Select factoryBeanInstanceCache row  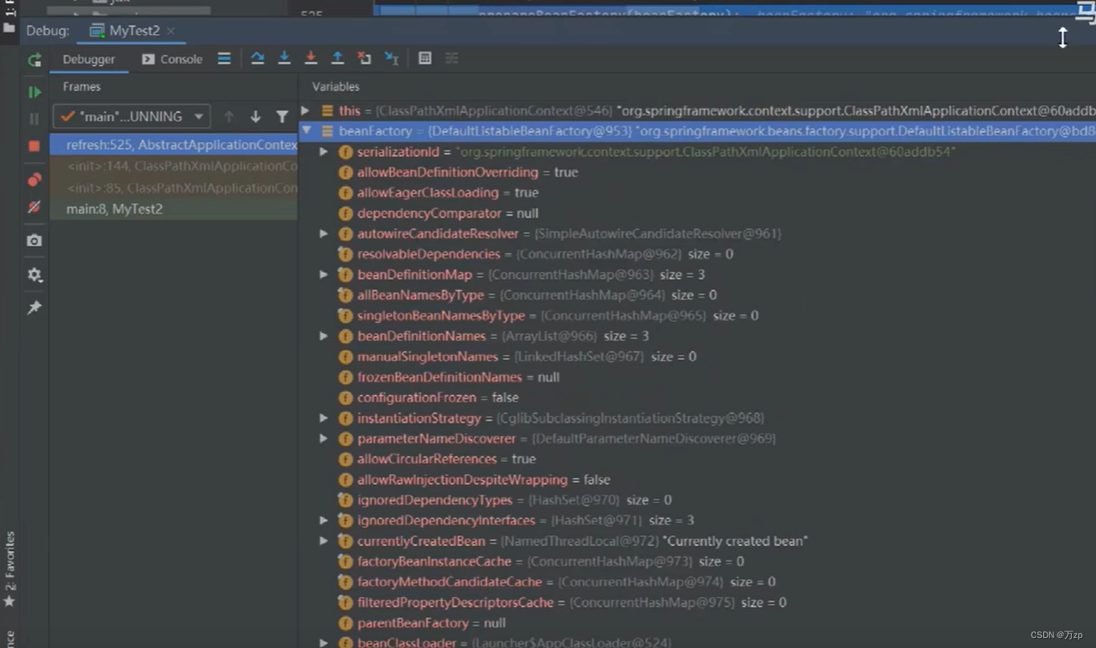coord(697,561)
